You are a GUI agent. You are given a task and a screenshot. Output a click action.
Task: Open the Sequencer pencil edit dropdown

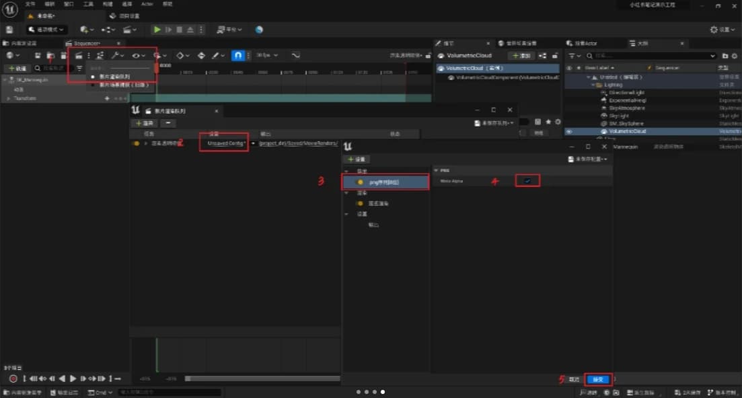tap(218, 55)
